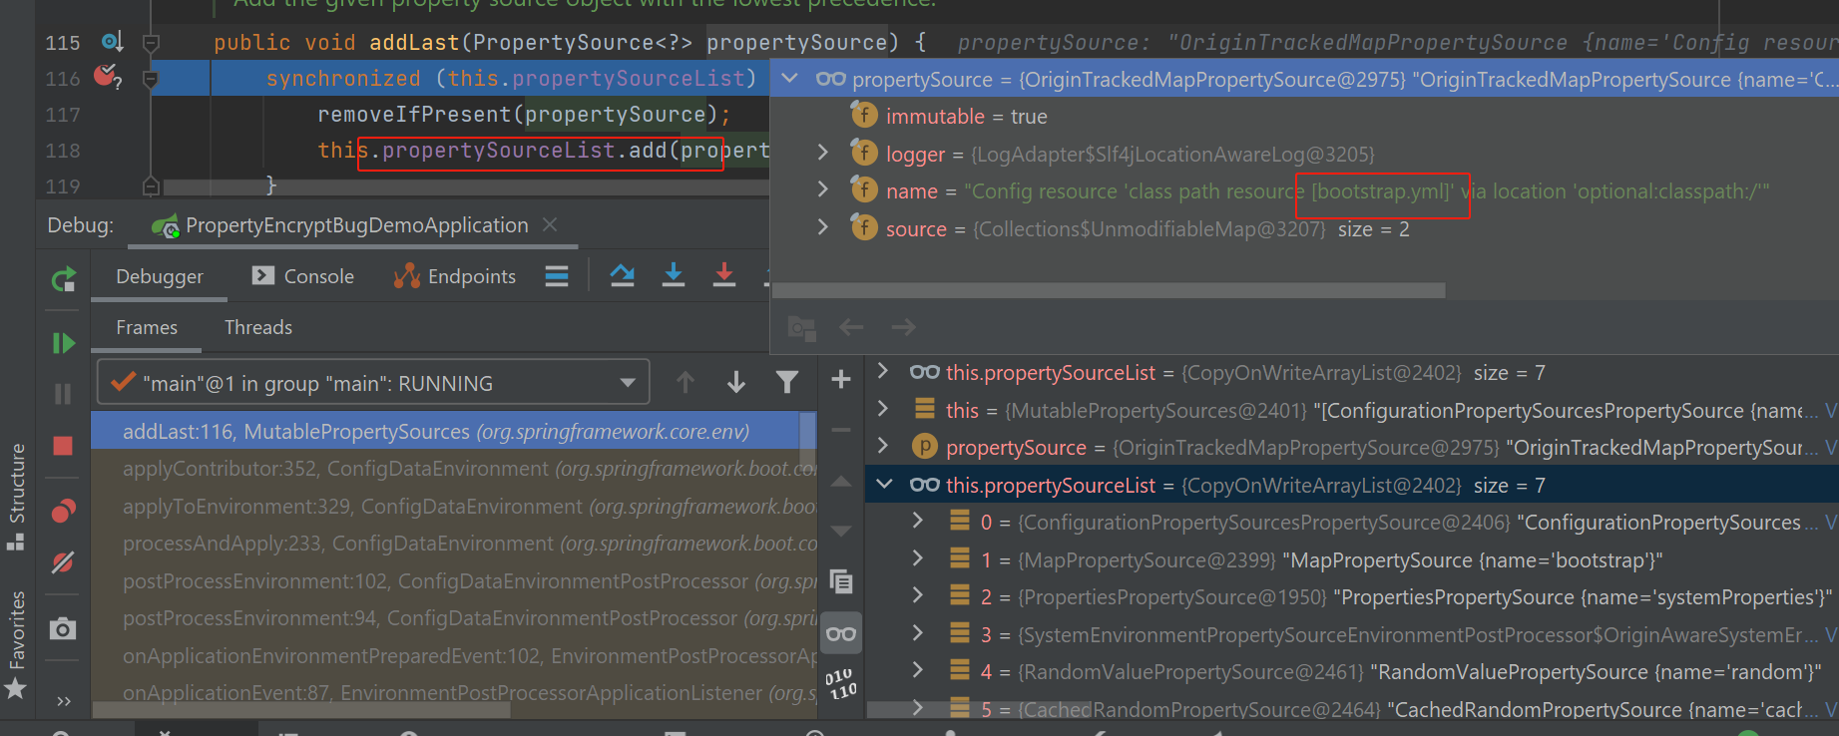
Task: Open the Favorites tool window
Action: (16, 643)
